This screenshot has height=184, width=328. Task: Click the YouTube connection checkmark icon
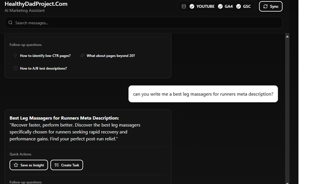click(192, 7)
